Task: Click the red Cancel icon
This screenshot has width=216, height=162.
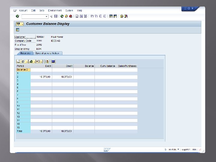Action: click(x=71, y=16)
